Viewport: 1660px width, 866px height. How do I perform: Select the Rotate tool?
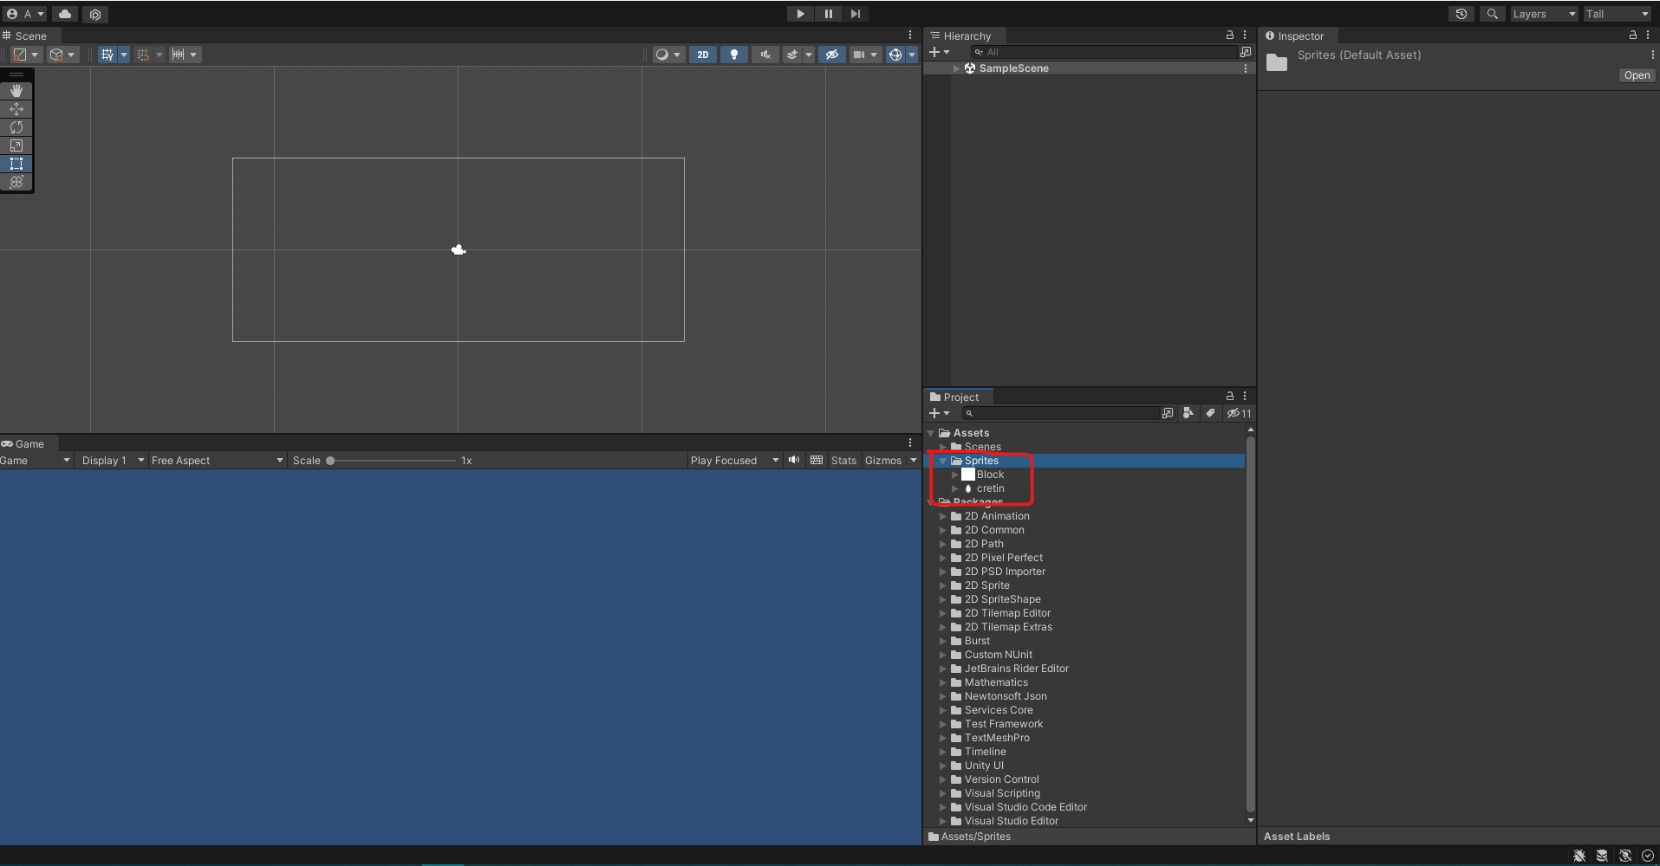16,127
